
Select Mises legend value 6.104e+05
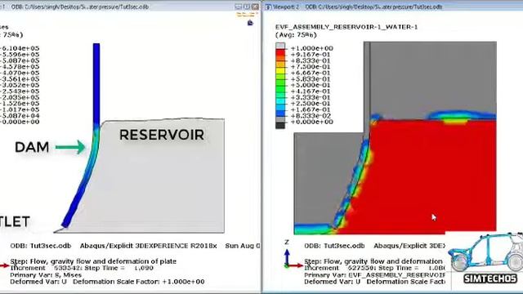(20, 48)
